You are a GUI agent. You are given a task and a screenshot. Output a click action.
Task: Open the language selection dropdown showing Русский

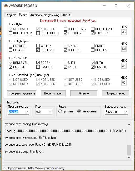[x=116, y=112]
